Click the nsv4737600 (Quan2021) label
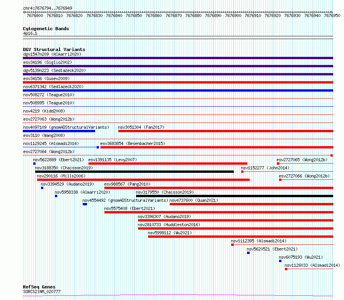Image resolution: width=344 pixels, height=300 pixels. tap(194, 200)
